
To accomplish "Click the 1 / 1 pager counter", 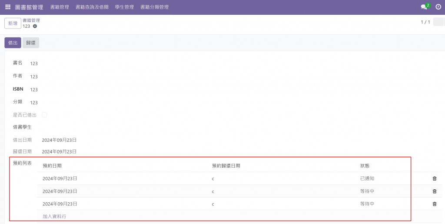I will (425, 22).
